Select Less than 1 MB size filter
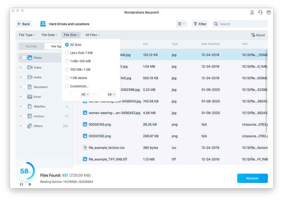 tap(67, 53)
